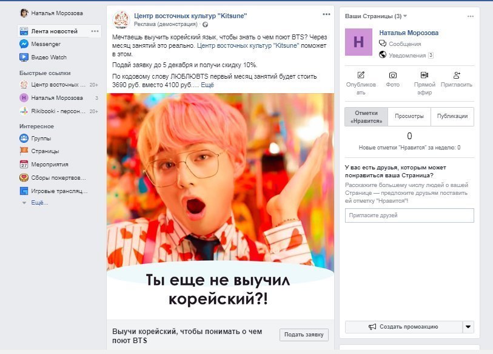
Task: Click Центр восточных... shortcut text in sidebar
Action: tap(58, 85)
